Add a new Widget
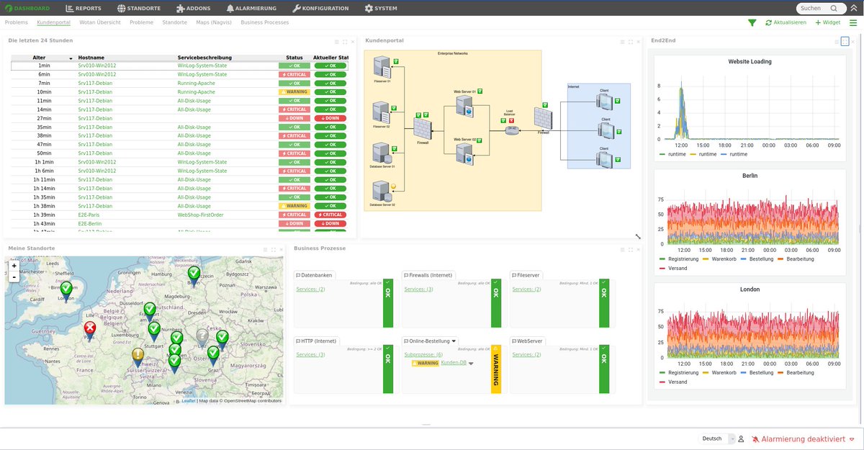864x450 pixels. tap(828, 23)
